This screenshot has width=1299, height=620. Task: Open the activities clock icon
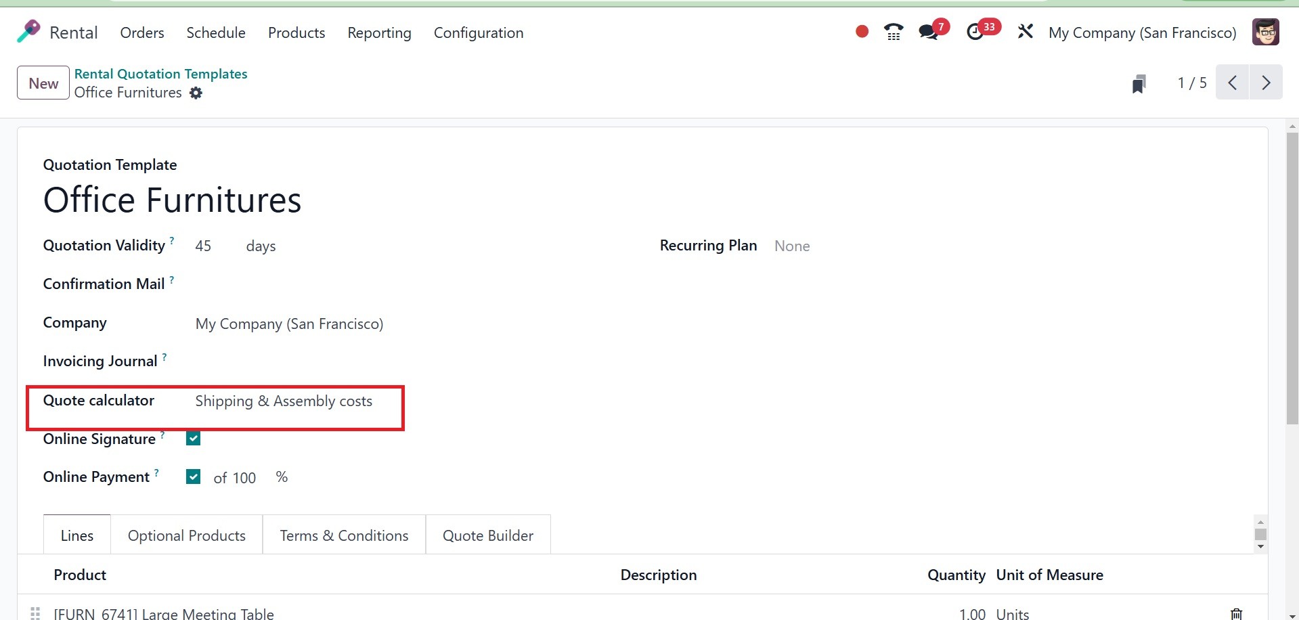975,32
